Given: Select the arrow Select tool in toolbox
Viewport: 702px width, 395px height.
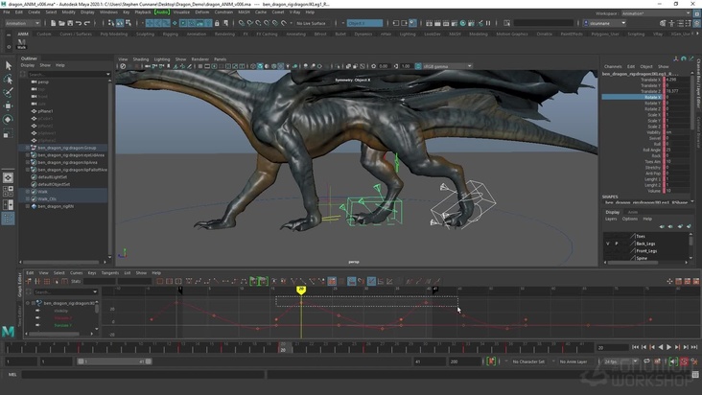Looking at the screenshot, I should click(9, 66).
